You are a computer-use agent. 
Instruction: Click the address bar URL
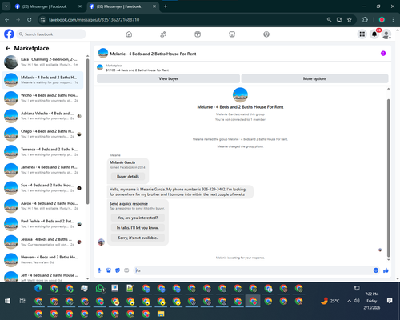[94, 20]
